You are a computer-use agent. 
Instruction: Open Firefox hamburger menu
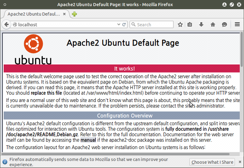(237, 24)
